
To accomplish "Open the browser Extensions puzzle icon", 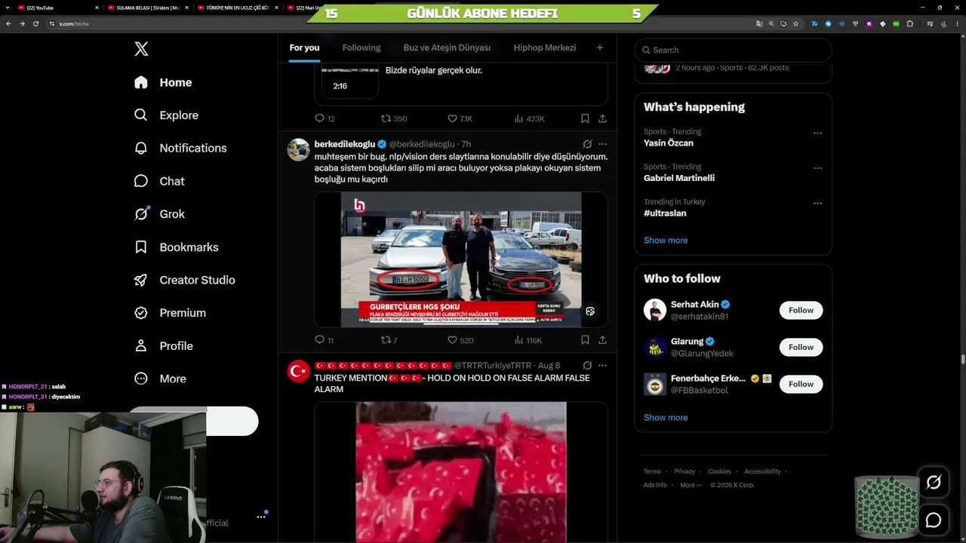I will (x=910, y=23).
